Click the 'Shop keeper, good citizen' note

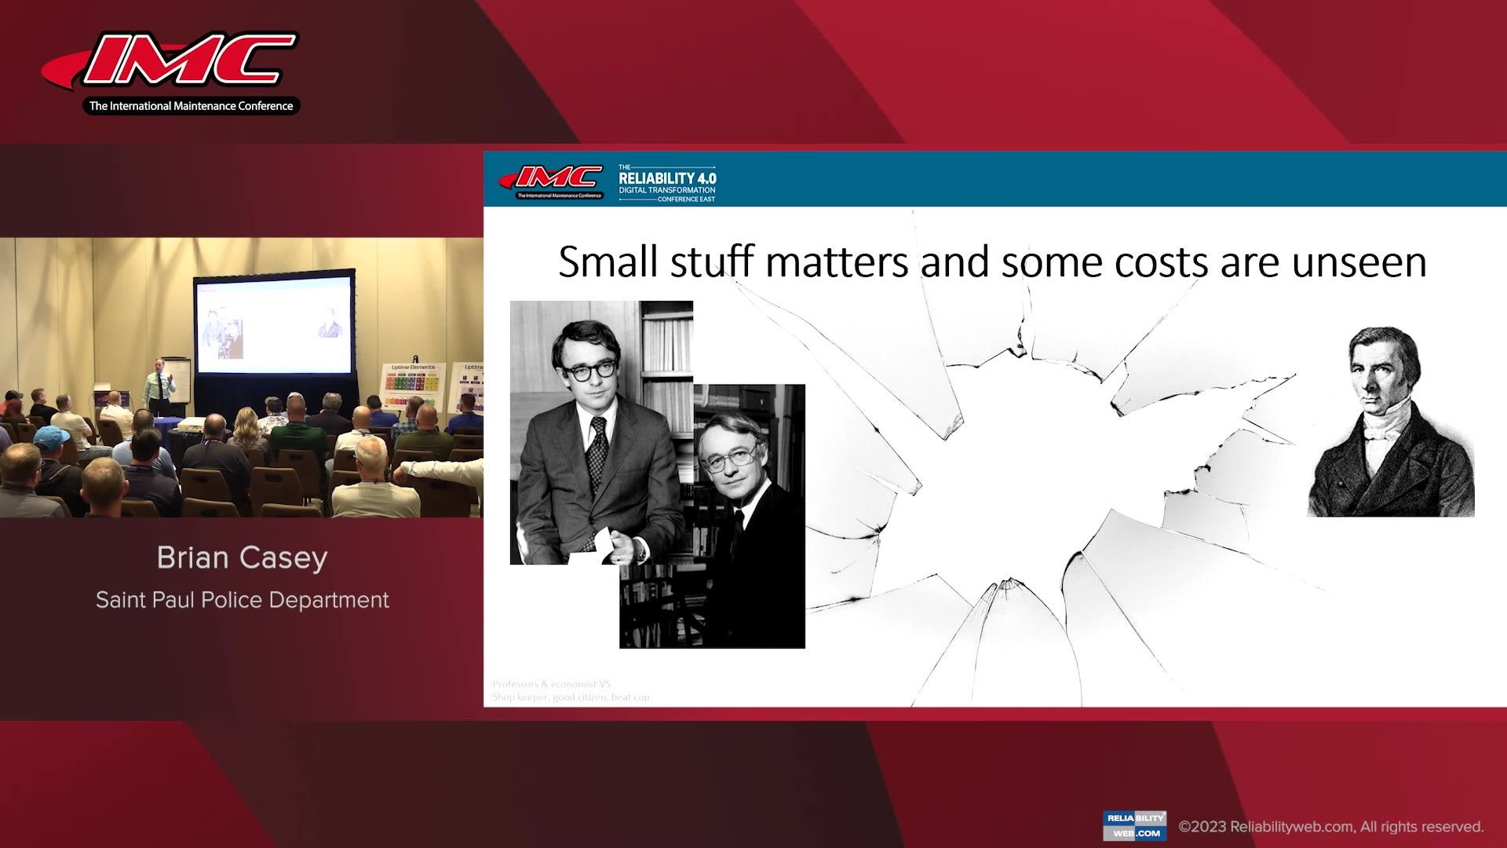(x=570, y=697)
